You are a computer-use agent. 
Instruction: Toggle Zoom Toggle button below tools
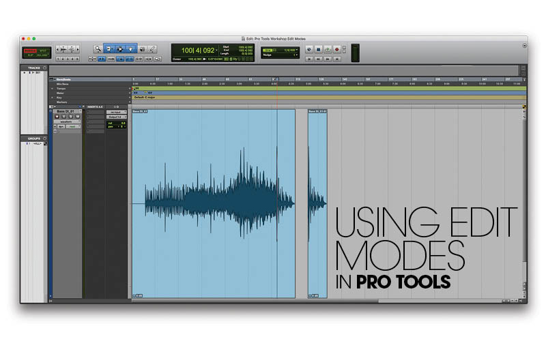pos(92,59)
